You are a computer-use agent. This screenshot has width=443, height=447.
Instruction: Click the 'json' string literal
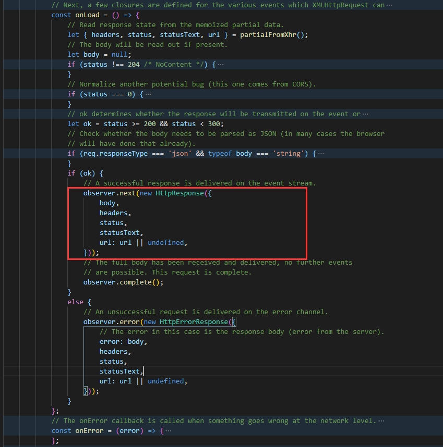point(178,153)
